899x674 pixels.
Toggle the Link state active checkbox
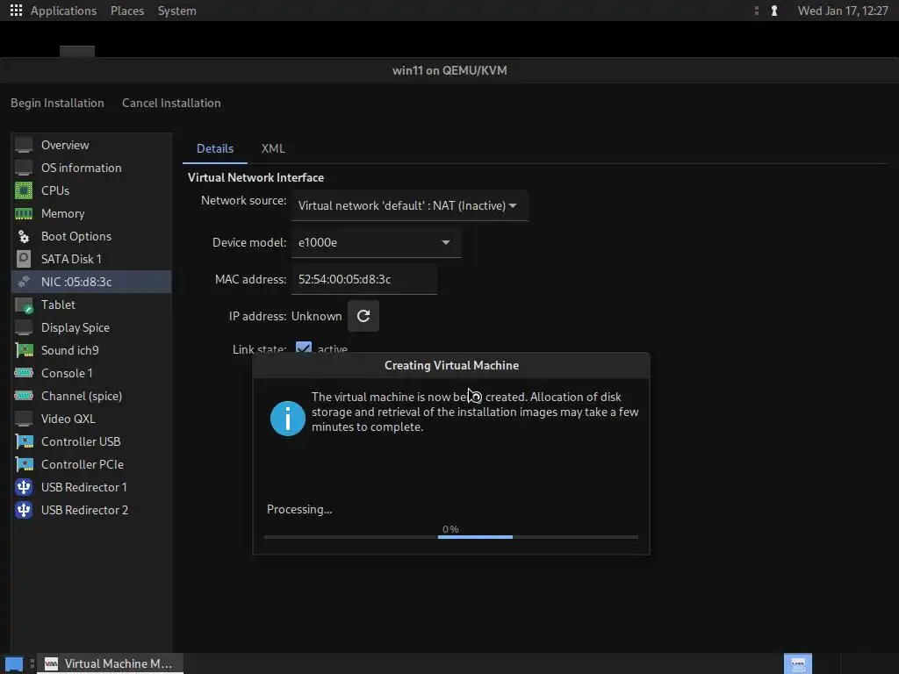(304, 348)
